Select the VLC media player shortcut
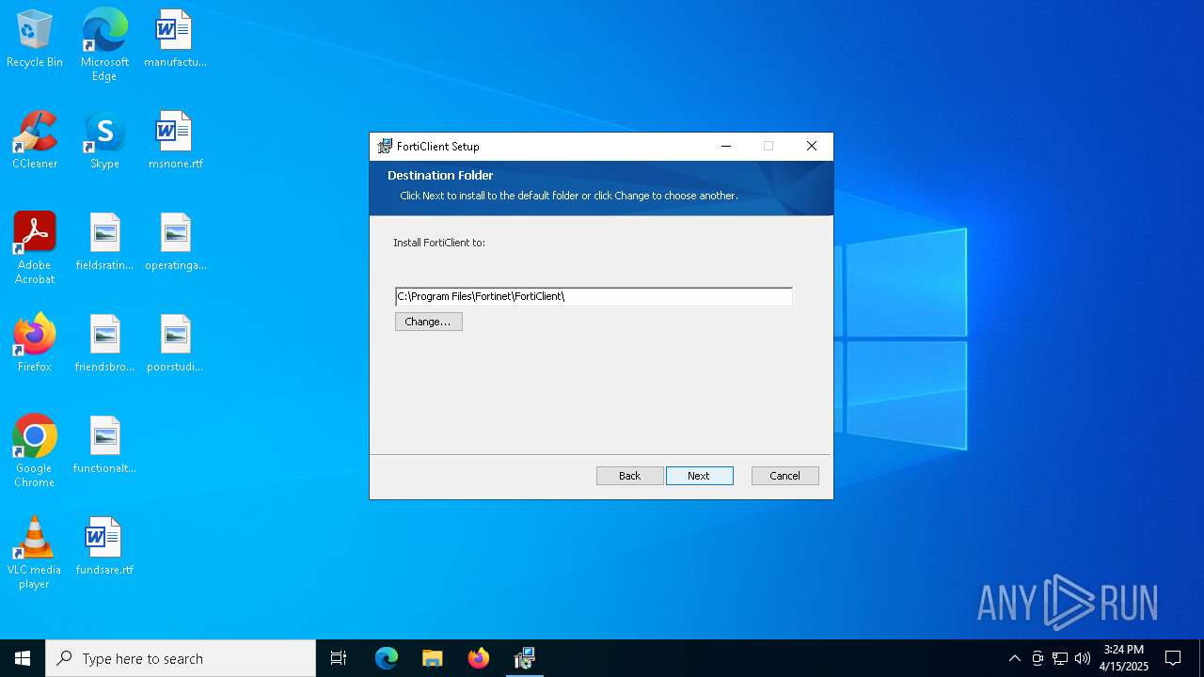 pyautogui.click(x=35, y=553)
